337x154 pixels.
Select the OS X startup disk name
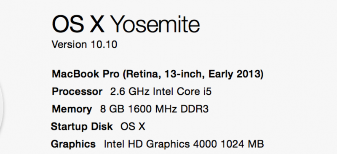[133, 127]
